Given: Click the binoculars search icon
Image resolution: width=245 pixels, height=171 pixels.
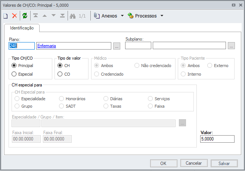Looking at the screenshot, I should tap(72, 16).
